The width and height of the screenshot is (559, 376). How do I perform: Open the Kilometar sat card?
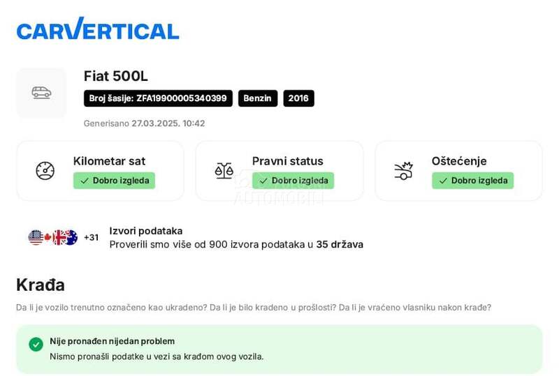pos(100,171)
